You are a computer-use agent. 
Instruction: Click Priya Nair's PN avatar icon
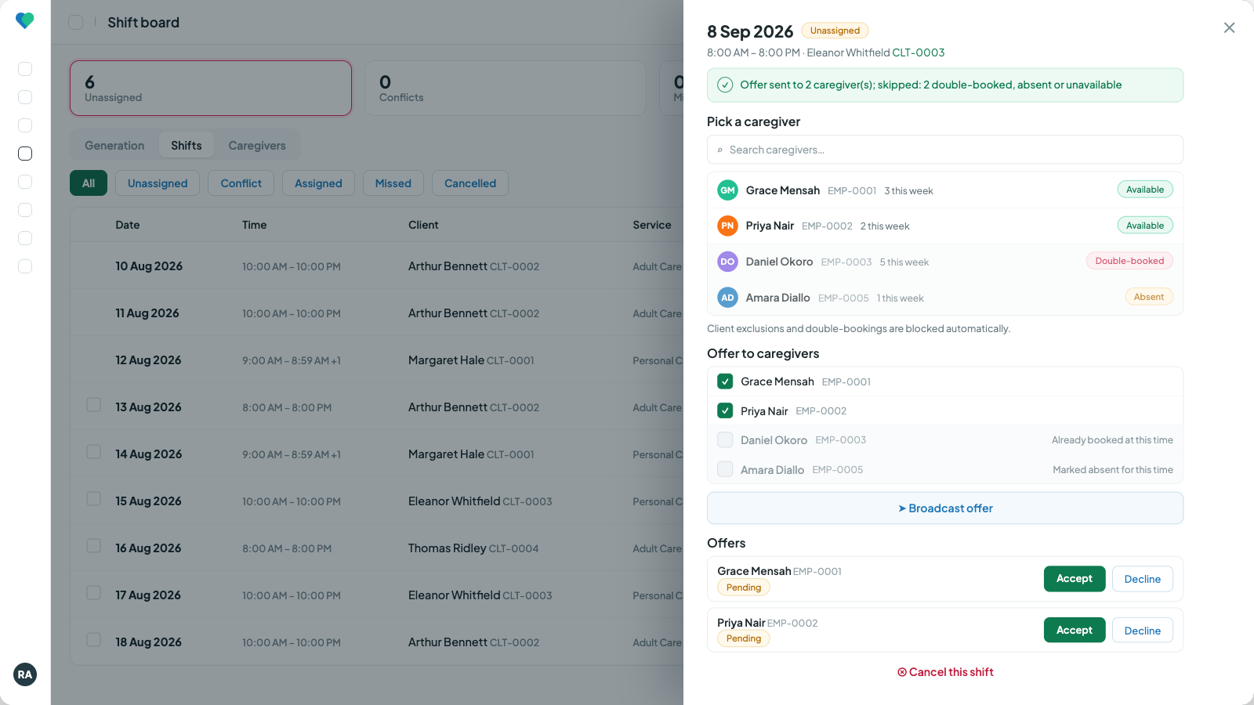point(727,226)
